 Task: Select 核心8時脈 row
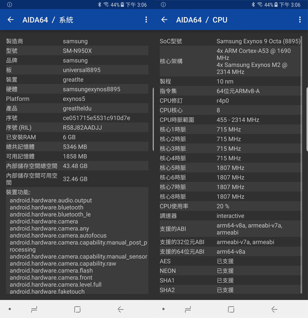pyautogui.click(x=230, y=197)
